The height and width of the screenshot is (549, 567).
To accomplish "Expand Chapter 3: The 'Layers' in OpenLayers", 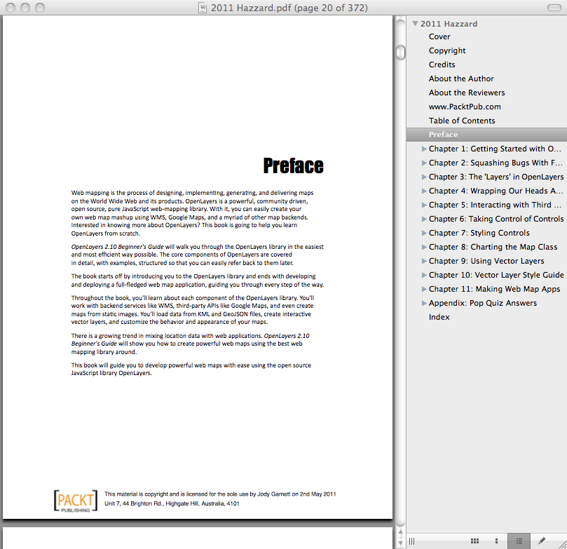I will [x=424, y=177].
